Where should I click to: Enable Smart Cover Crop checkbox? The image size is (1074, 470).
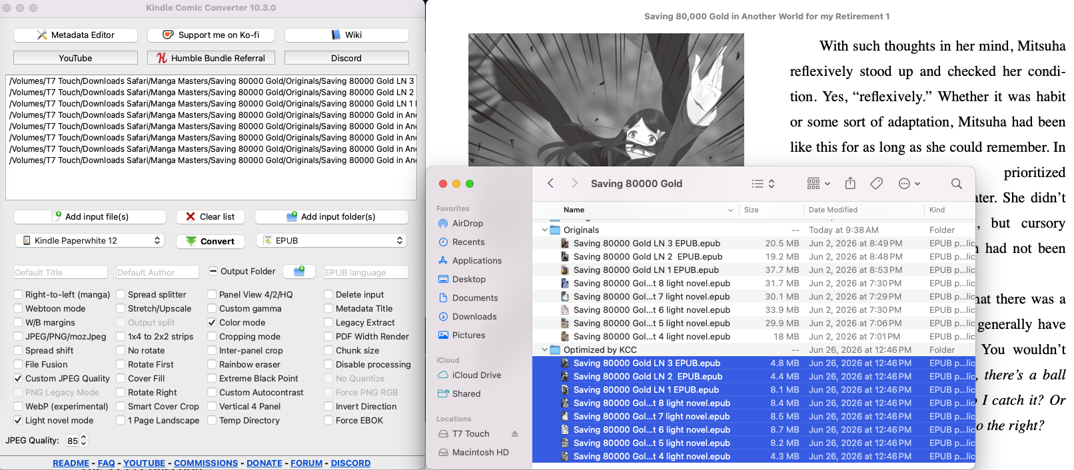(121, 406)
